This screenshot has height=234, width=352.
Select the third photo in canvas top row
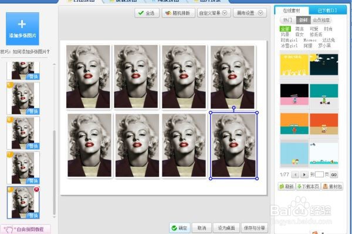(184, 77)
